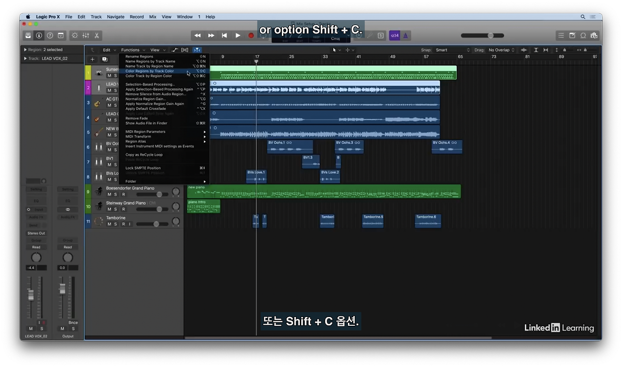Image resolution: width=622 pixels, height=367 pixels.
Task: Open the media Browsers icon
Action: click(x=593, y=35)
